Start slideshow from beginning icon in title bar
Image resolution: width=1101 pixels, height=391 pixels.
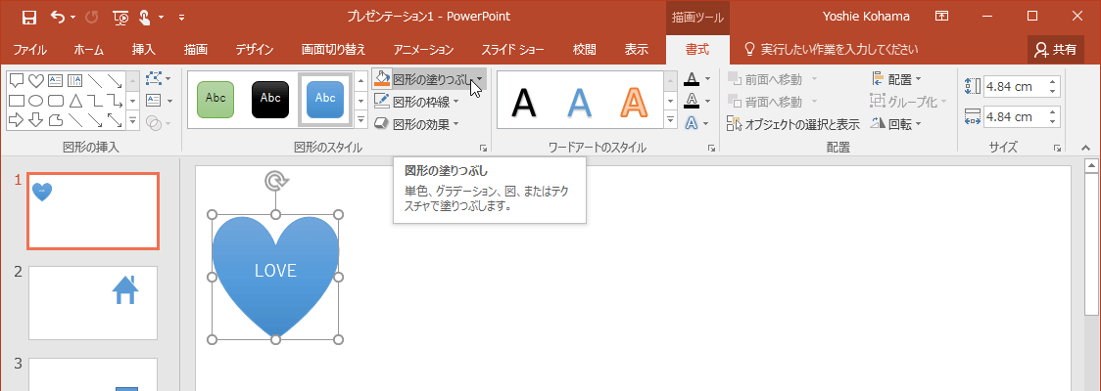pos(120,17)
